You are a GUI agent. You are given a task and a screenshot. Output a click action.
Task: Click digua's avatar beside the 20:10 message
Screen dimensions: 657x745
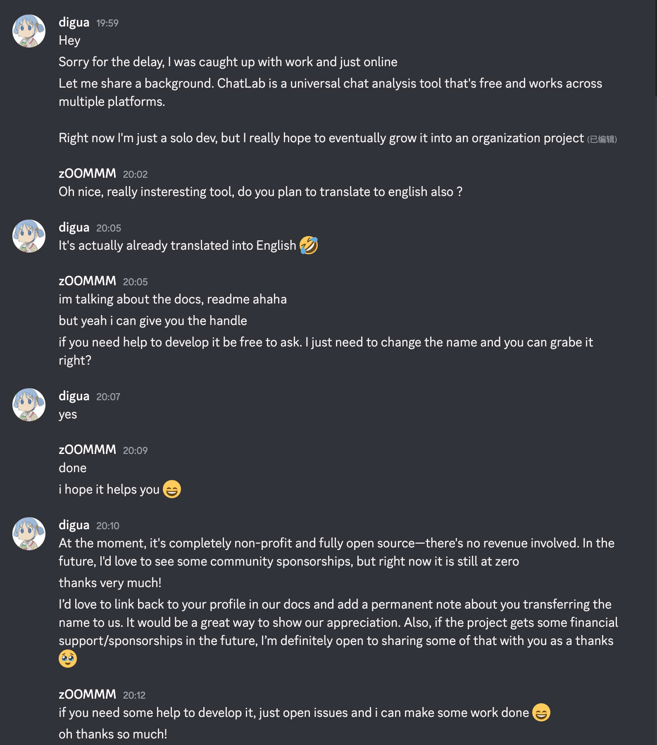point(29,533)
